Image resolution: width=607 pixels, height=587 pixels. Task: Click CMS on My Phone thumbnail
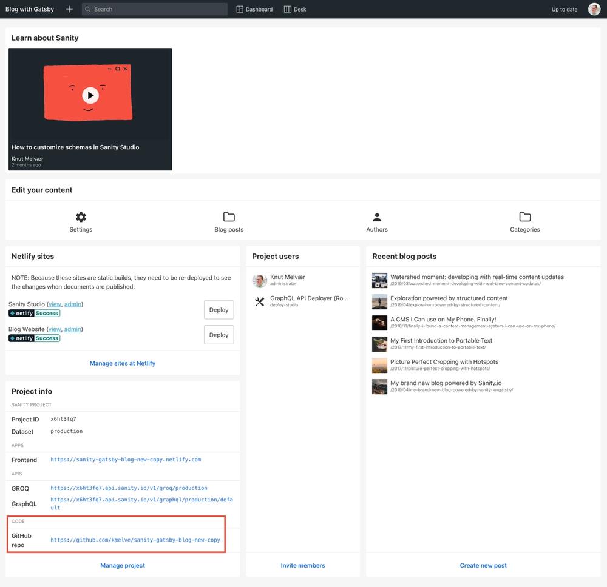pyautogui.click(x=379, y=323)
